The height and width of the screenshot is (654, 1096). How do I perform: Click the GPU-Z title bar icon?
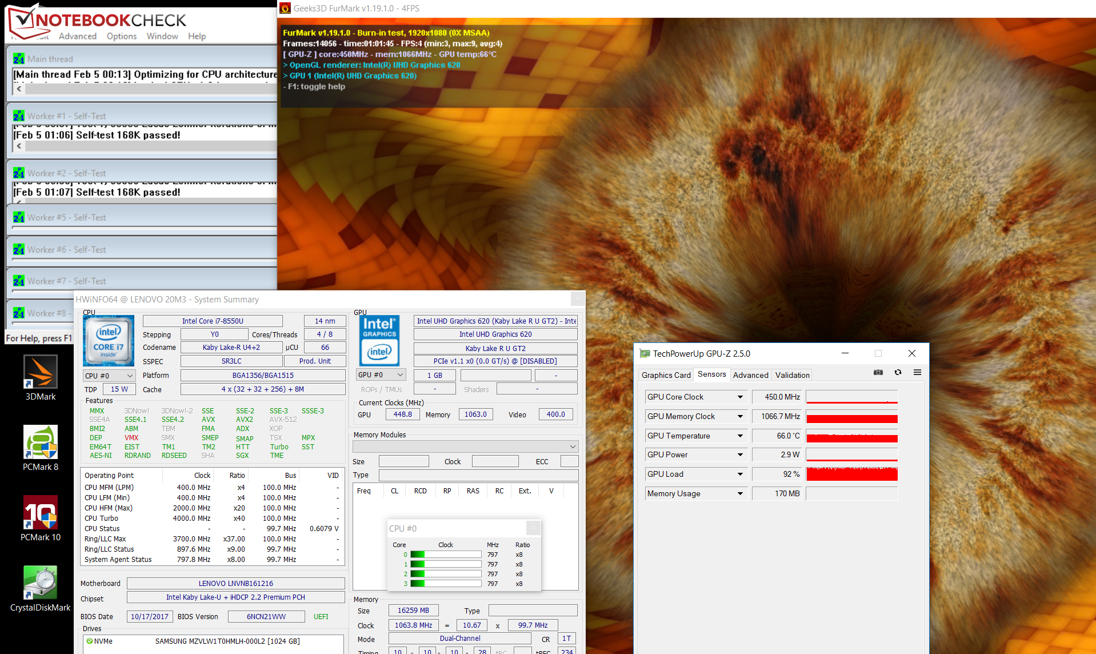(x=645, y=353)
